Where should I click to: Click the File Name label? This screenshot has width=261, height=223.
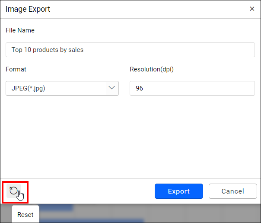coord(20,30)
